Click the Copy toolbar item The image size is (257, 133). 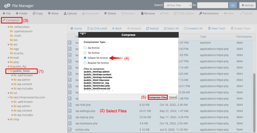tap(37, 13)
